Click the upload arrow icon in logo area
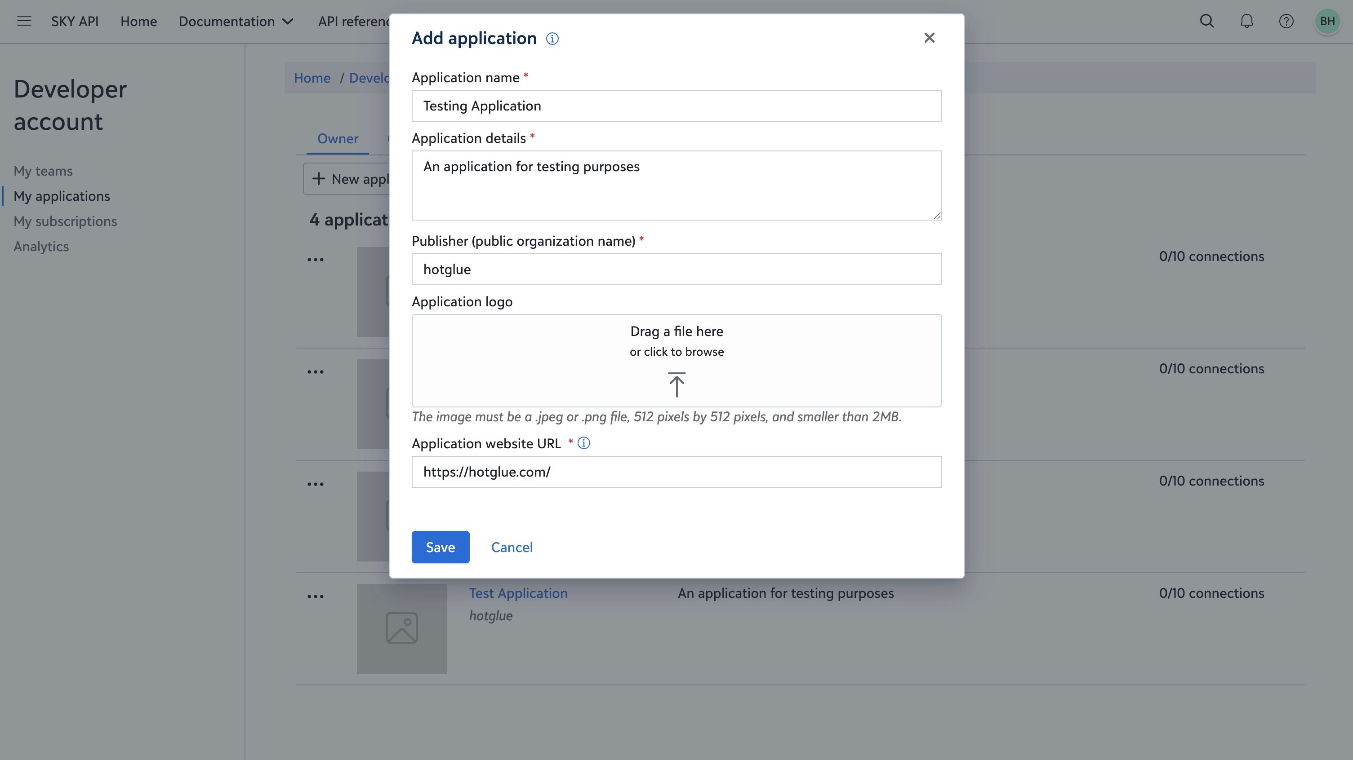The width and height of the screenshot is (1353, 760). pyautogui.click(x=676, y=384)
